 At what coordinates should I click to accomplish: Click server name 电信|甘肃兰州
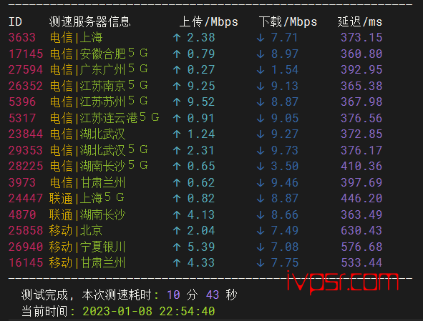tap(87, 182)
